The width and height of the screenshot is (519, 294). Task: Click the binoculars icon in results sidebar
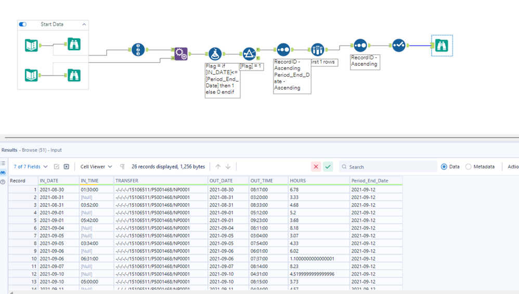tap(3, 173)
